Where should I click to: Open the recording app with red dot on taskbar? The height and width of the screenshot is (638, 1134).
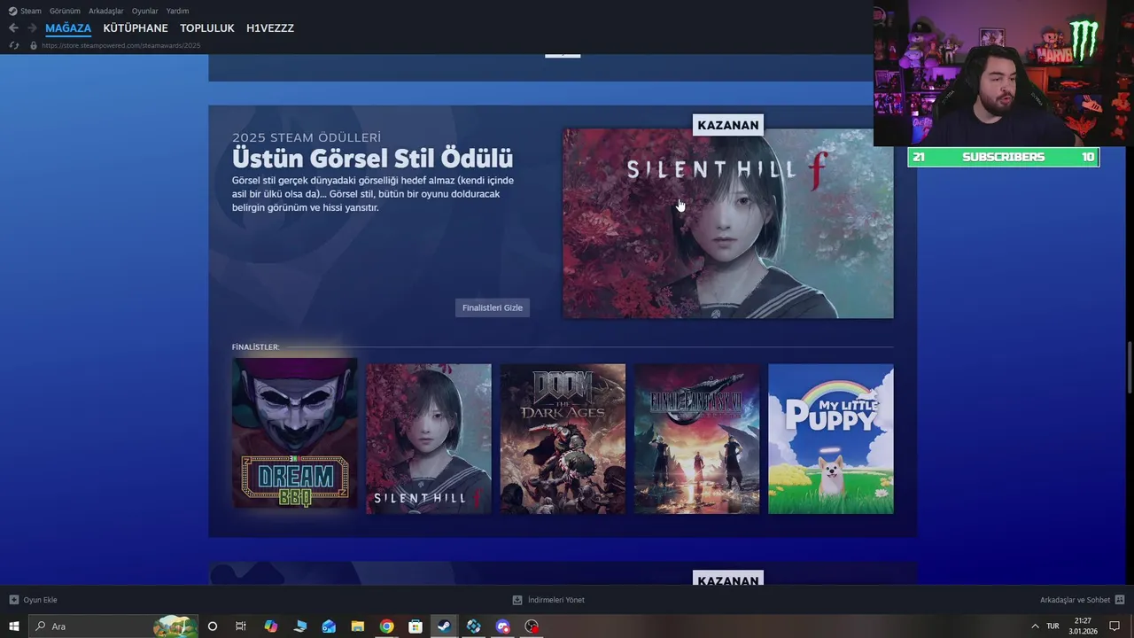tap(532, 626)
